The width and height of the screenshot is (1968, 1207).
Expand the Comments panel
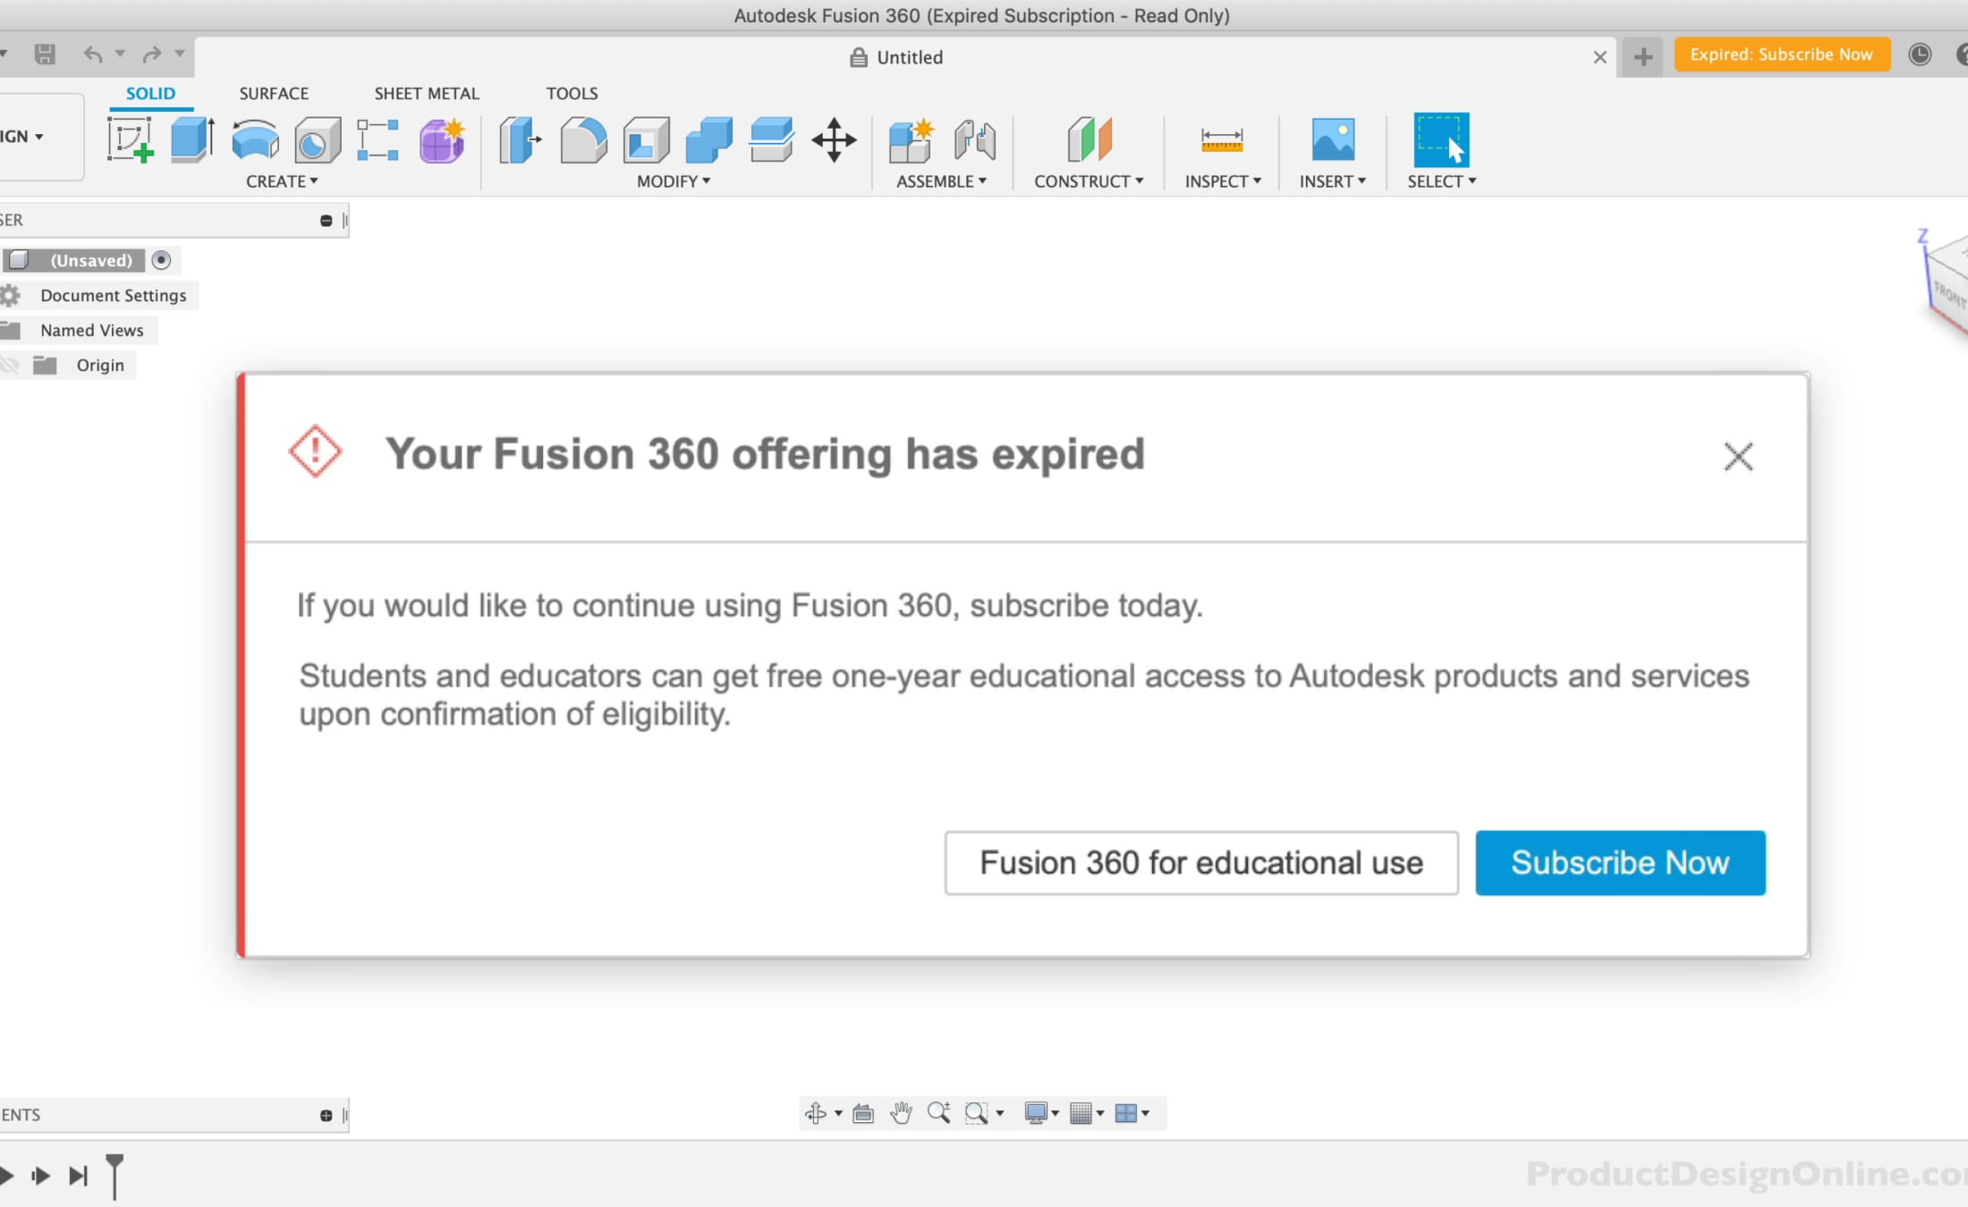coord(326,1116)
